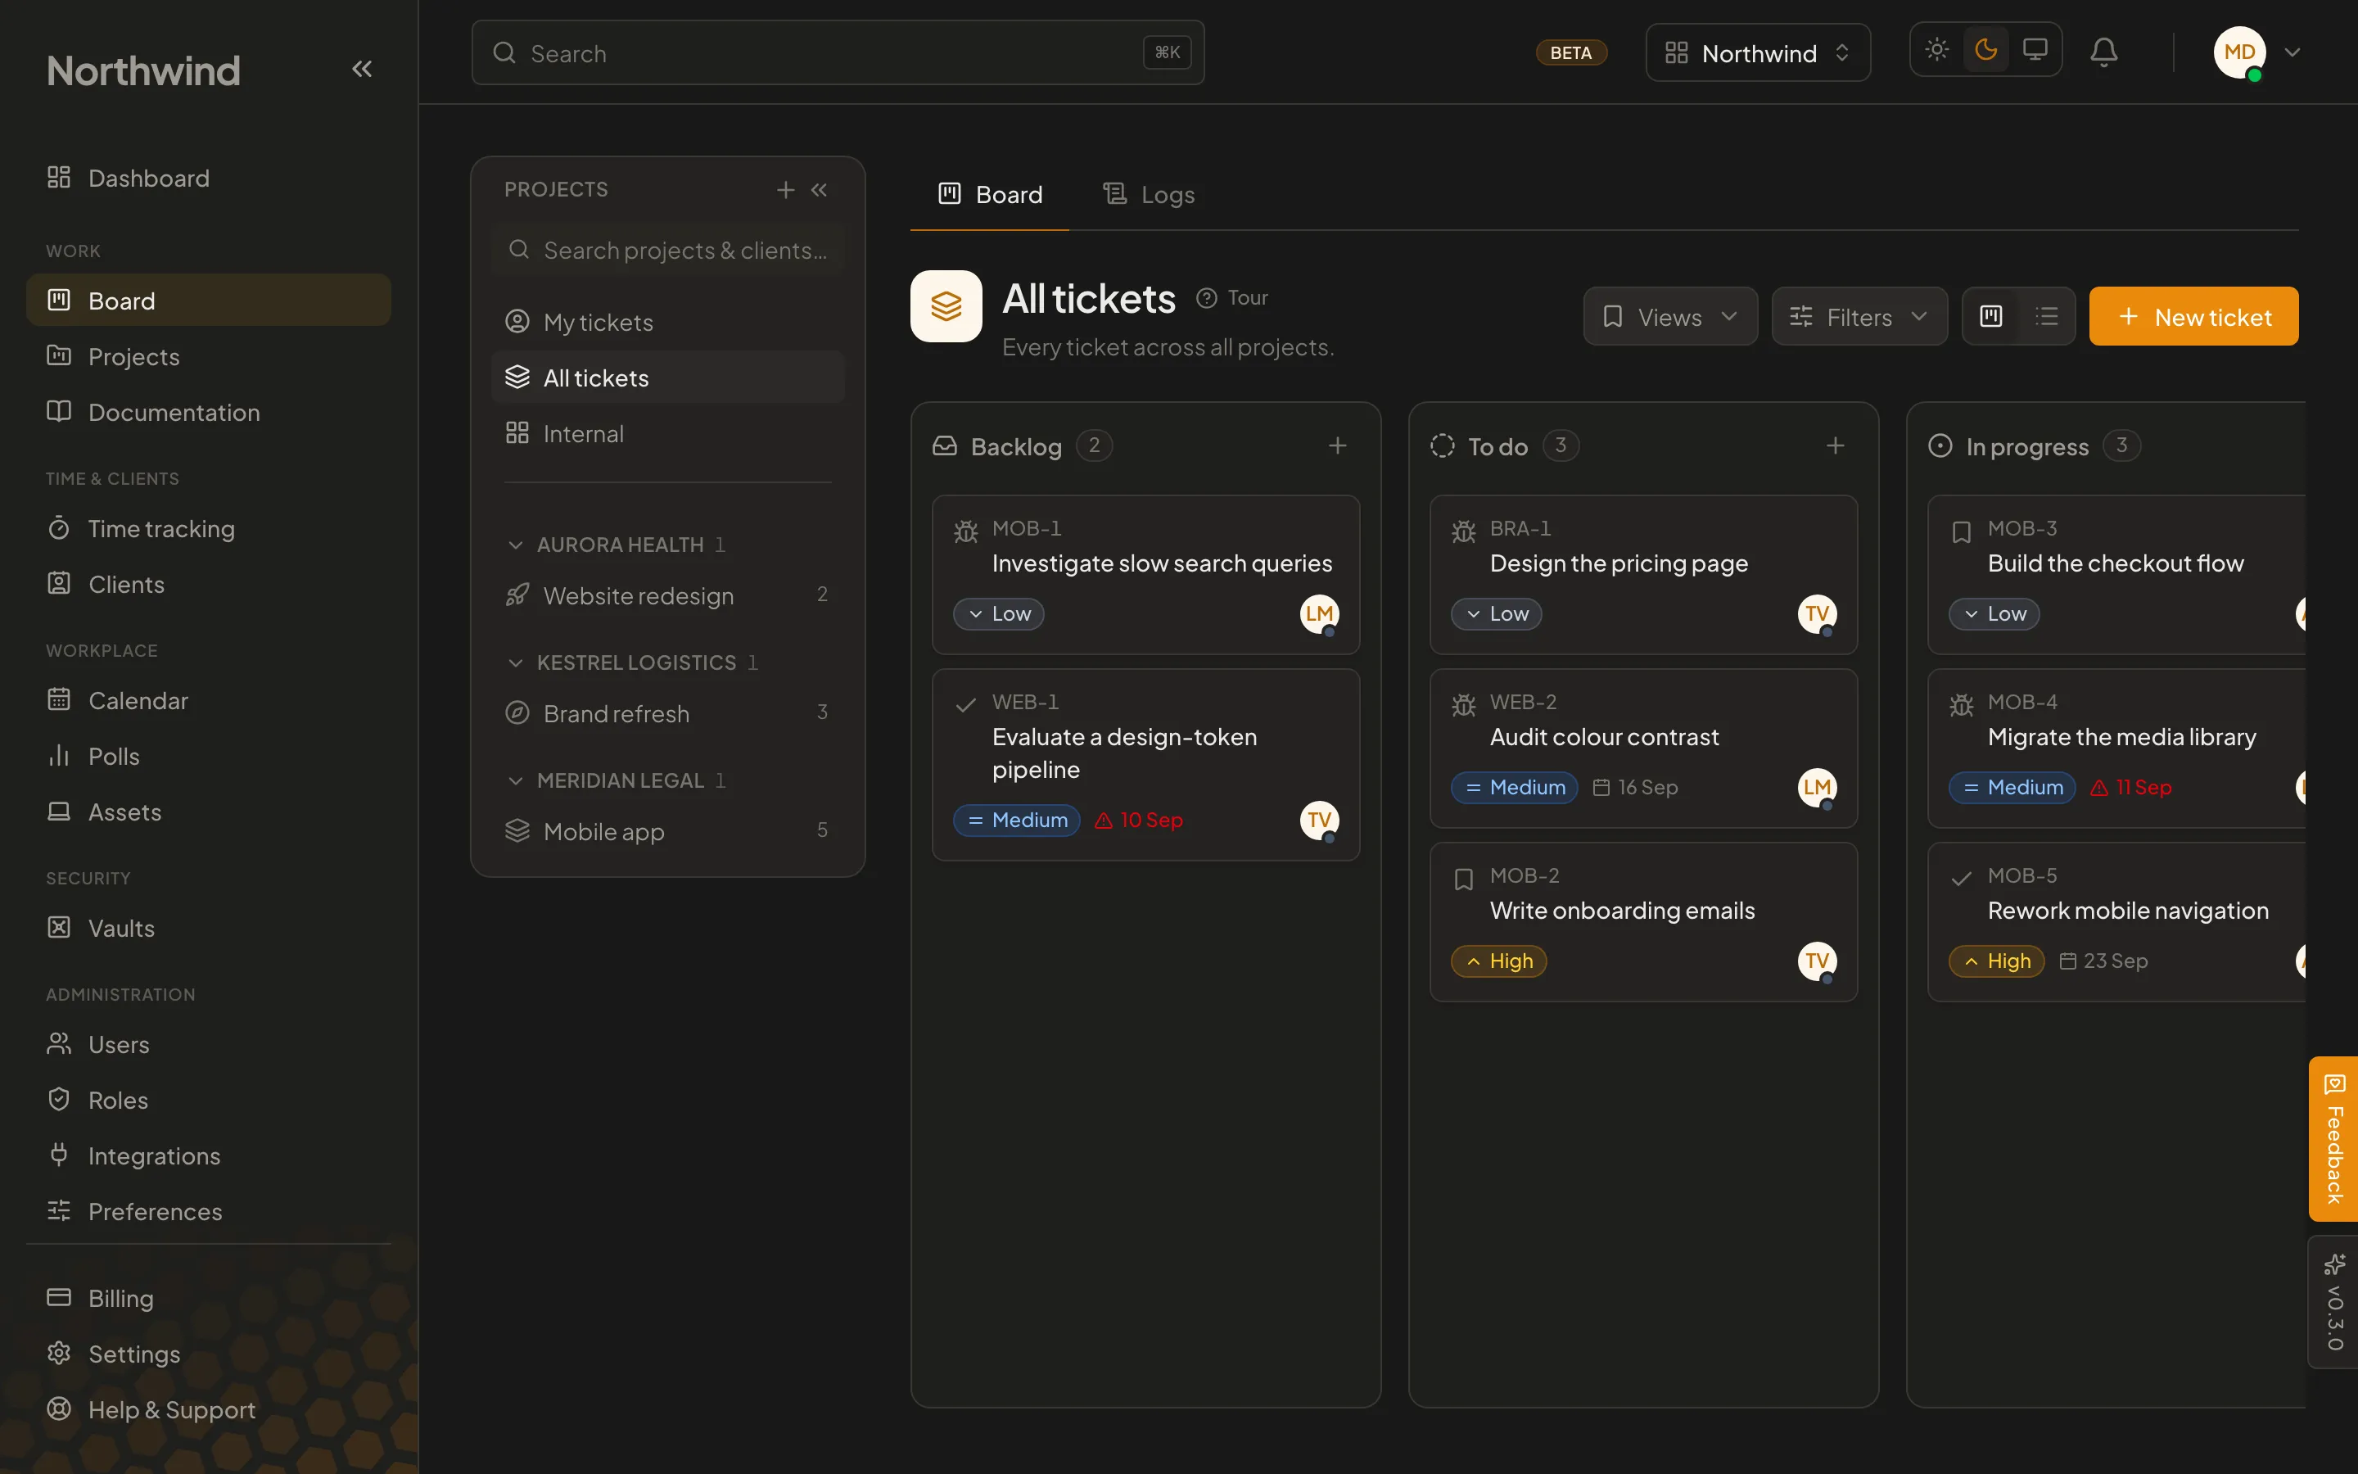The height and width of the screenshot is (1474, 2358).
Task: Open the v0.3.0 version badge
Action: (2333, 1302)
